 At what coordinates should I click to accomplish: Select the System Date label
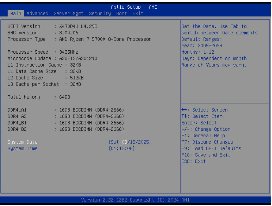(22, 142)
